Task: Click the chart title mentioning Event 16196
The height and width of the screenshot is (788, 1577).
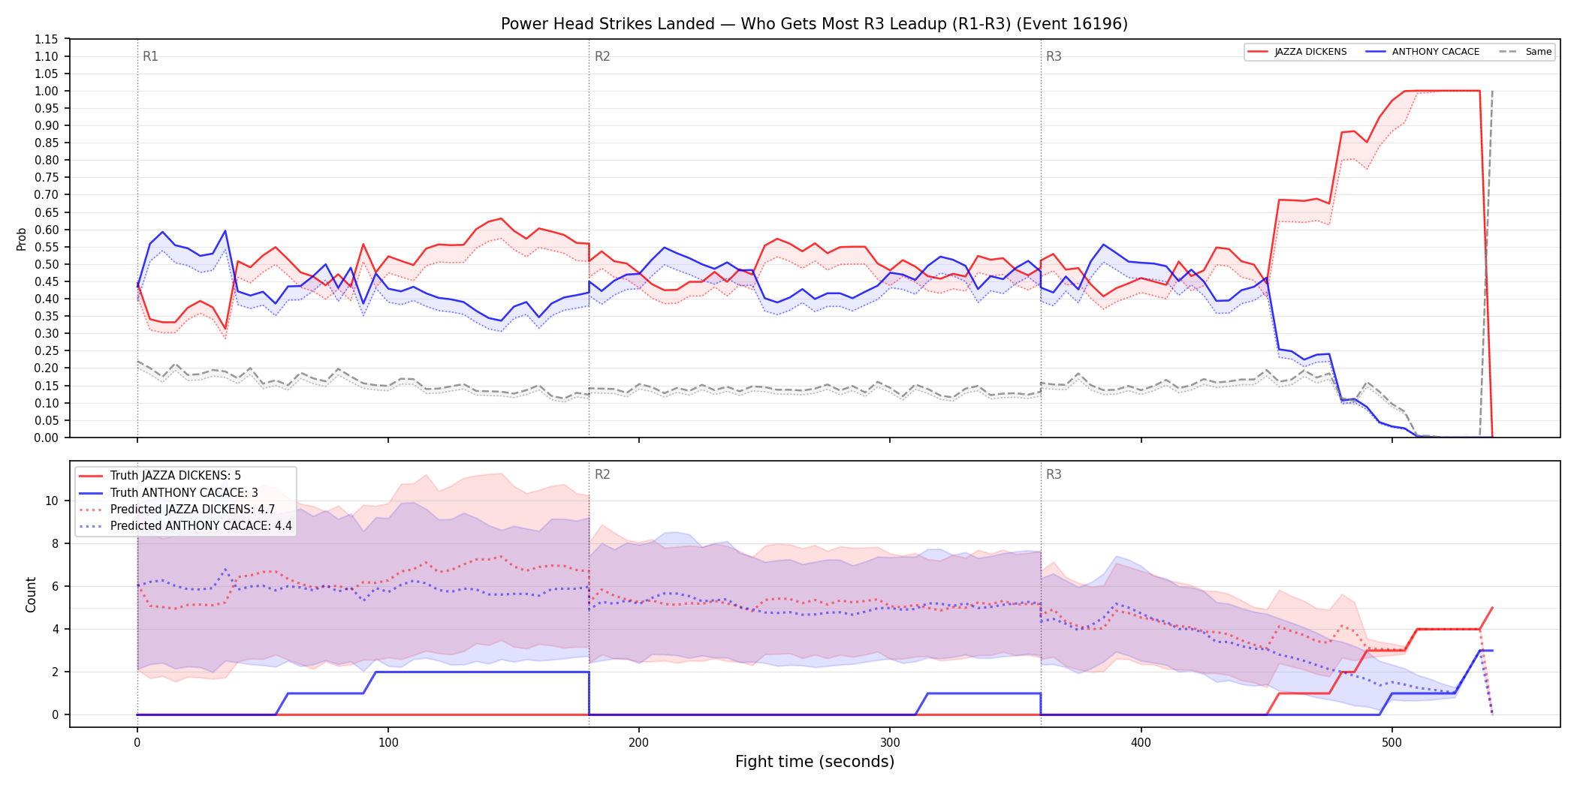Action: [814, 24]
